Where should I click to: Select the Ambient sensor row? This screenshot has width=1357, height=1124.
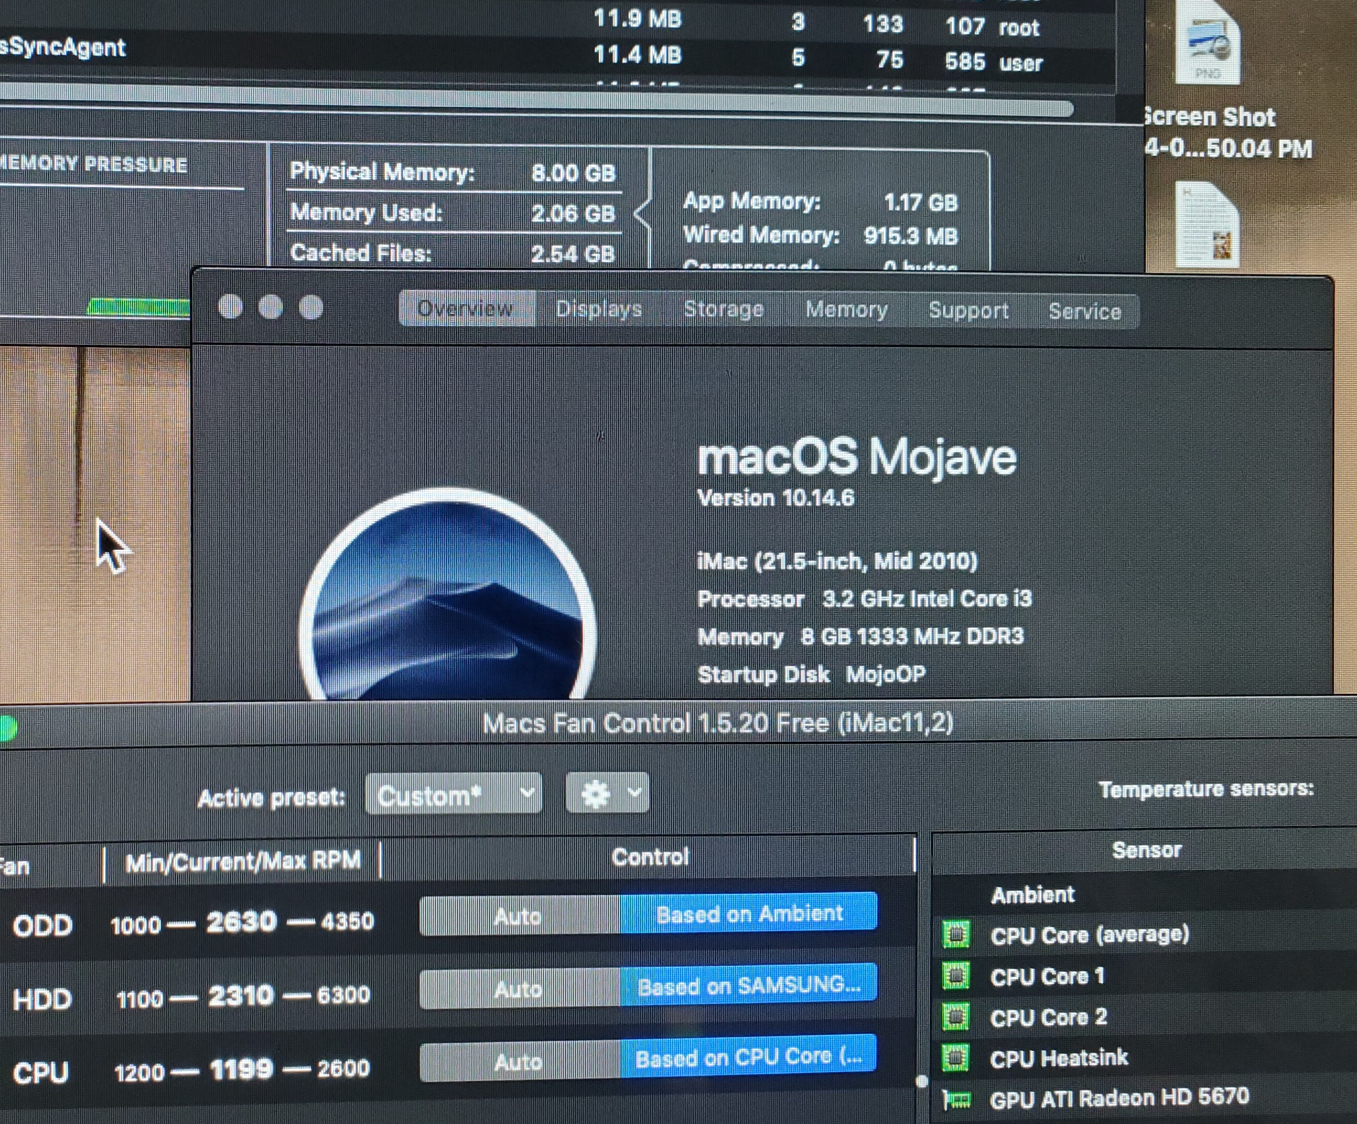tap(1145, 895)
